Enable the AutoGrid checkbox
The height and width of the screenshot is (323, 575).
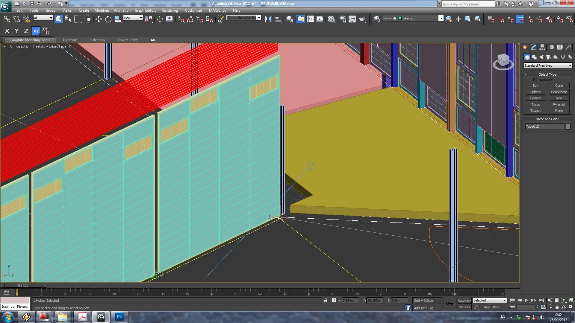coord(535,80)
